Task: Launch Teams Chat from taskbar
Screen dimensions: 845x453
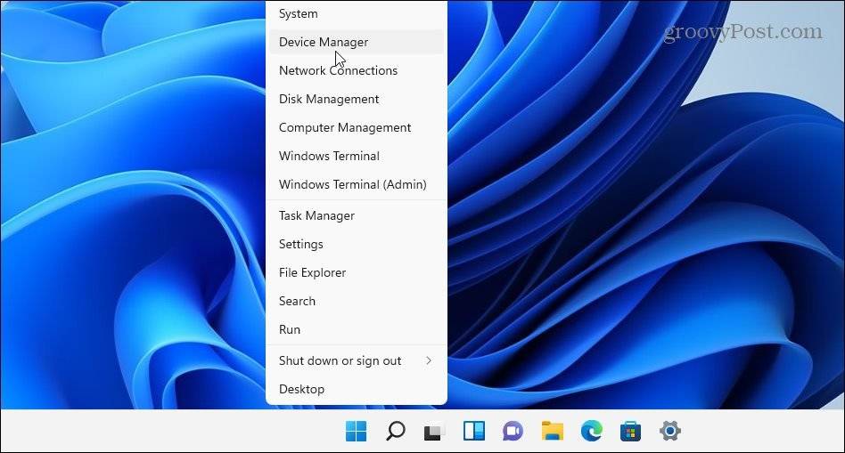Action: 513,431
